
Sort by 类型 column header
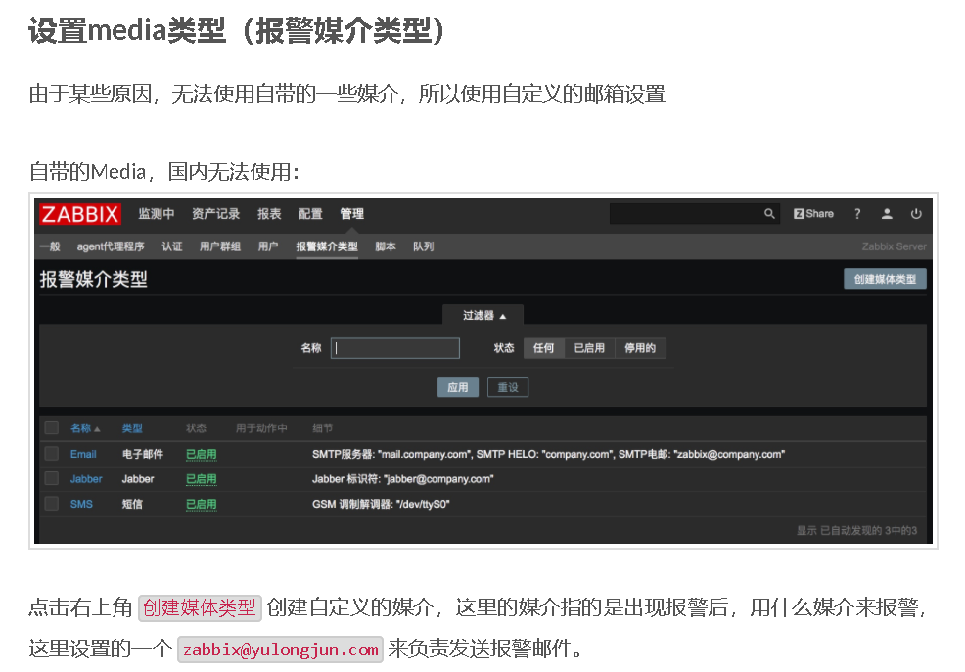point(132,427)
